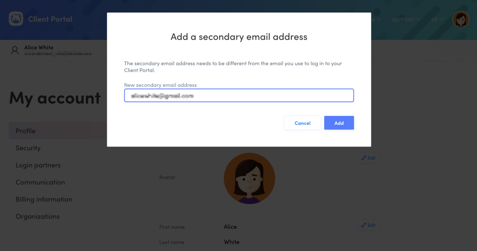Click the pencil Edit button beside Avatar

click(x=368, y=158)
